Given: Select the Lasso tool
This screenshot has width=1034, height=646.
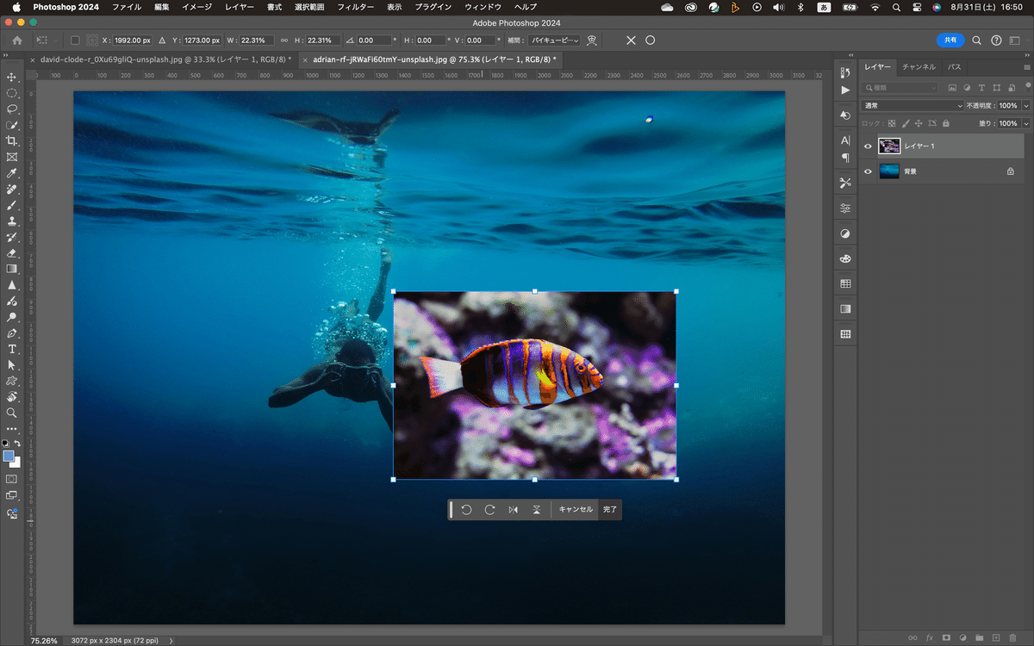Looking at the screenshot, I should click(x=12, y=109).
